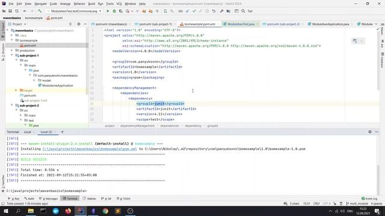Switch to pom.xml (sub-project-2) tab
The image size is (385, 216).
(283, 24)
